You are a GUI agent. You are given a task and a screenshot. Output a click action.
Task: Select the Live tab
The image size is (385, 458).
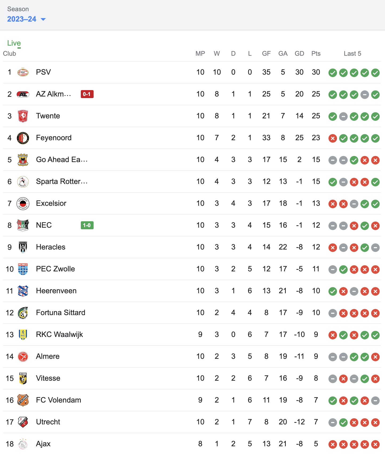pos(14,43)
